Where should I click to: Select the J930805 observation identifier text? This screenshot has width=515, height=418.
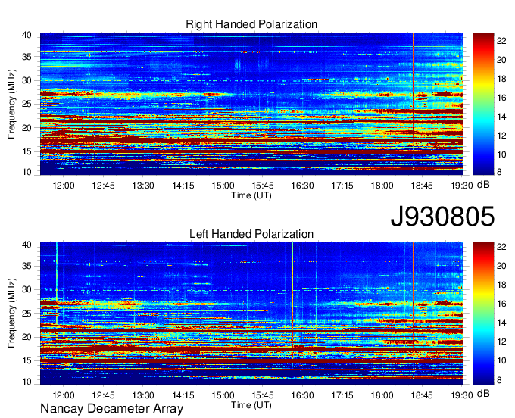pyautogui.click(x=442, y=217)
